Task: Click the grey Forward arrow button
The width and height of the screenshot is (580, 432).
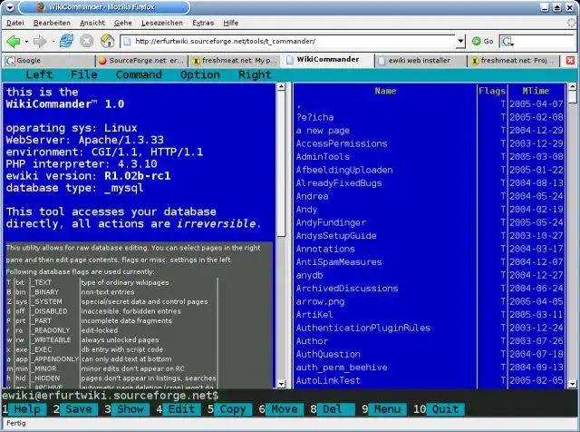Action: [40, 41]
